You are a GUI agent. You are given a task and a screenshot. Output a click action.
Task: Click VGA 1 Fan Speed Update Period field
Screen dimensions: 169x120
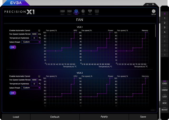coord(34,34)
